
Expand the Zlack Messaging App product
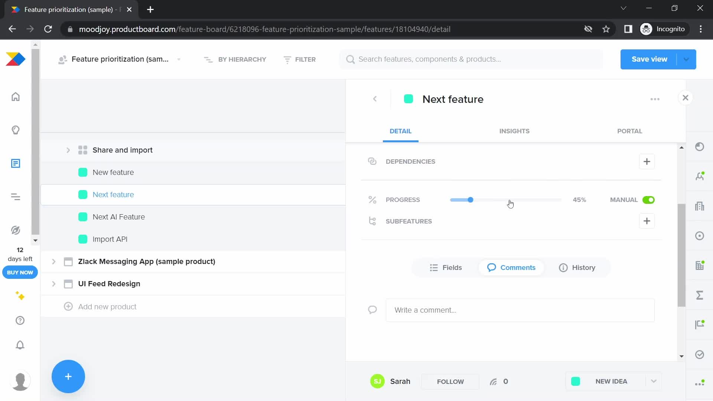click(x=53, y=261)
